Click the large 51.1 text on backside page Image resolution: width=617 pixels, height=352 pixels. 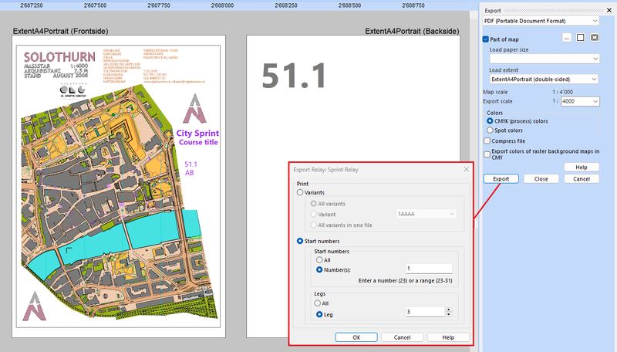[x=295, y=76]
